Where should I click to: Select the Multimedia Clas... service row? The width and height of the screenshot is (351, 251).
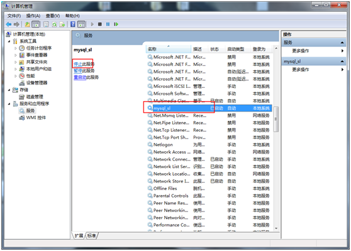pos(209,100)
